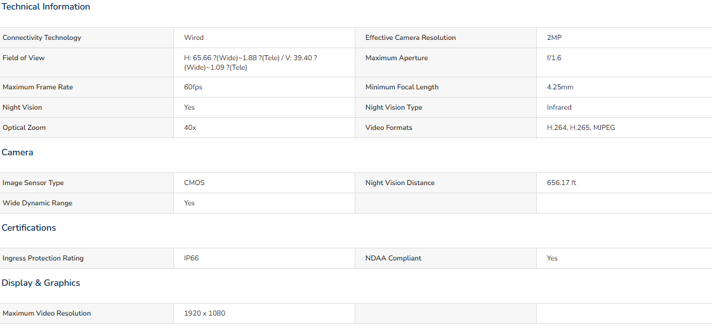
Task: Click the Wired connectivity value
Action: point(194,37)
